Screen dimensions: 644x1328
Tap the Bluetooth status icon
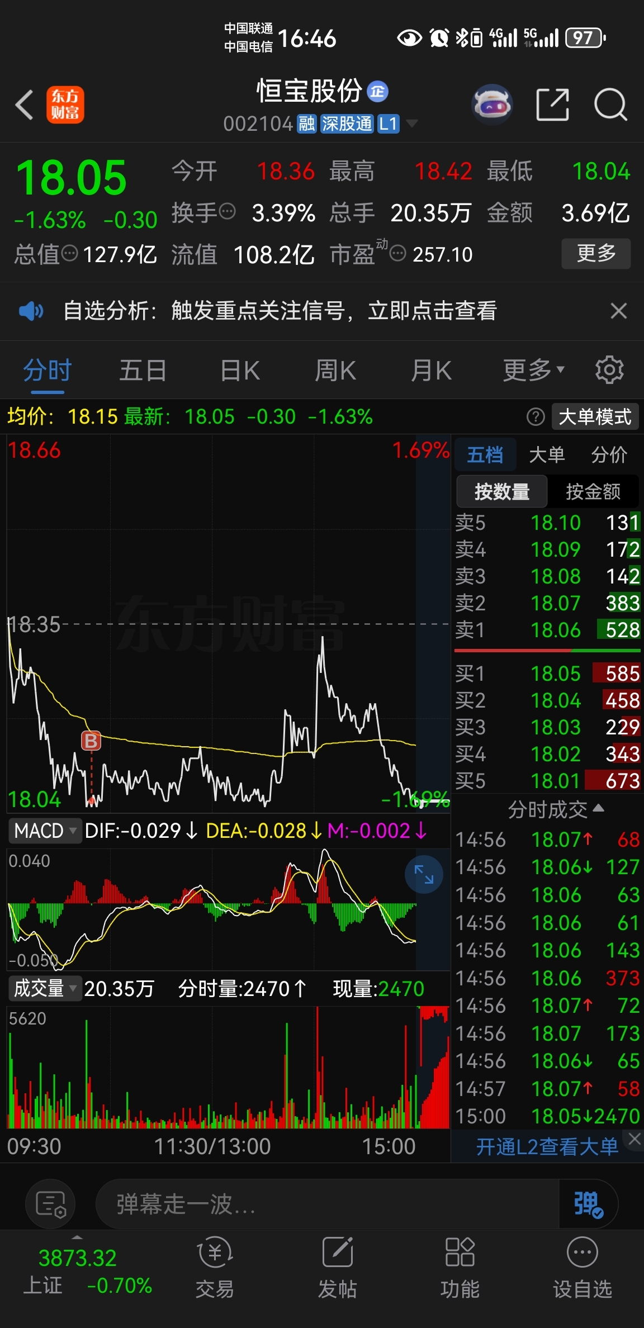coord(461,38)
